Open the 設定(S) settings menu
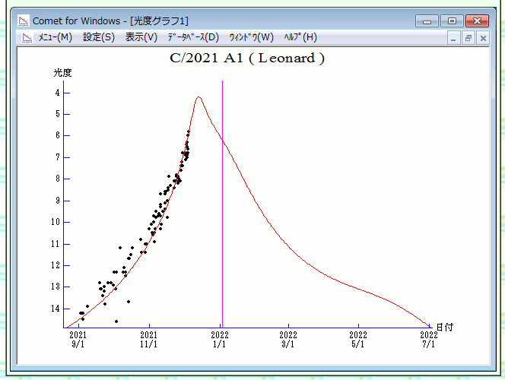Viewport: 505px width, 380px height. tap(99, 37)
